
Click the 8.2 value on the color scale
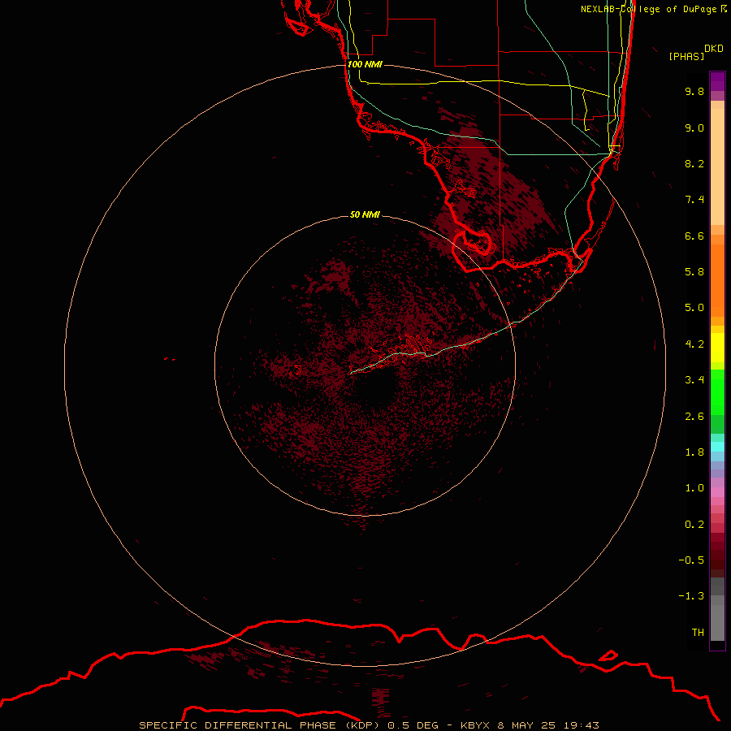tap(694, 163)
